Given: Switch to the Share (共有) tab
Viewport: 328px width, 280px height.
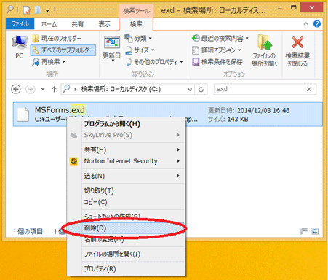Looking at the screenshot, I should coord(78,24).
